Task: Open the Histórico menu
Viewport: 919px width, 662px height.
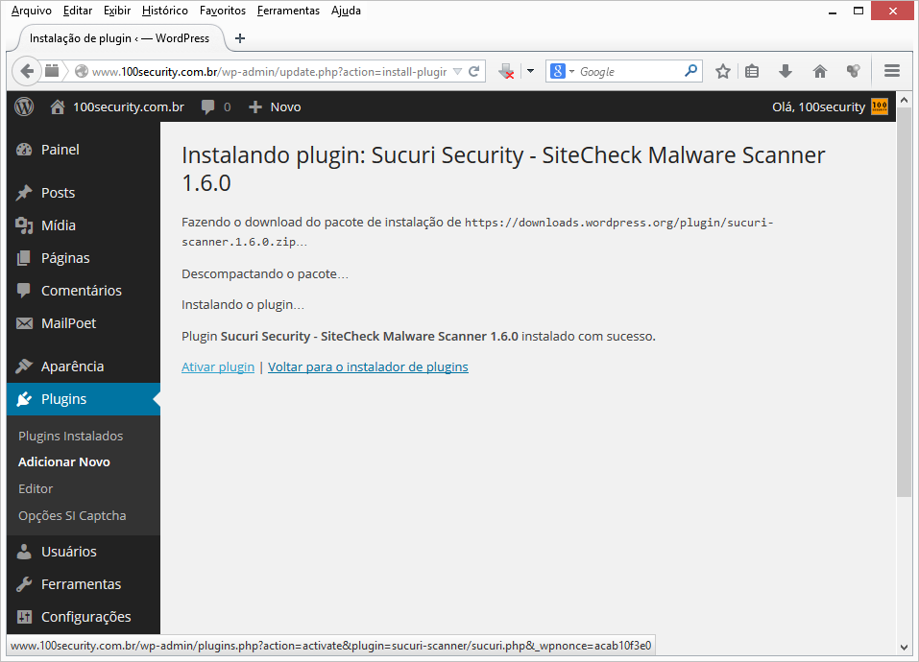Action: tap(165, 11)
